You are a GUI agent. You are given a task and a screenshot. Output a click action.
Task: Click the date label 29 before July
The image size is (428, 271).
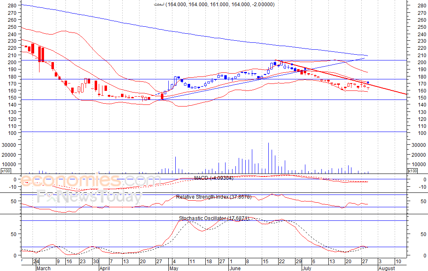tap(299, 262)
